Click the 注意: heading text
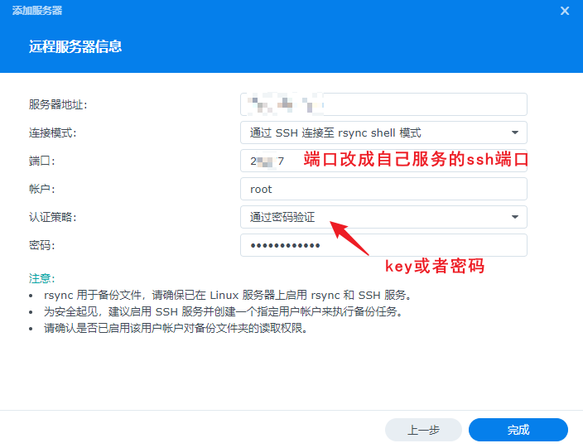The width and height of the screenshot is (583, 448). pyautogui.click(x=41, y=278)
